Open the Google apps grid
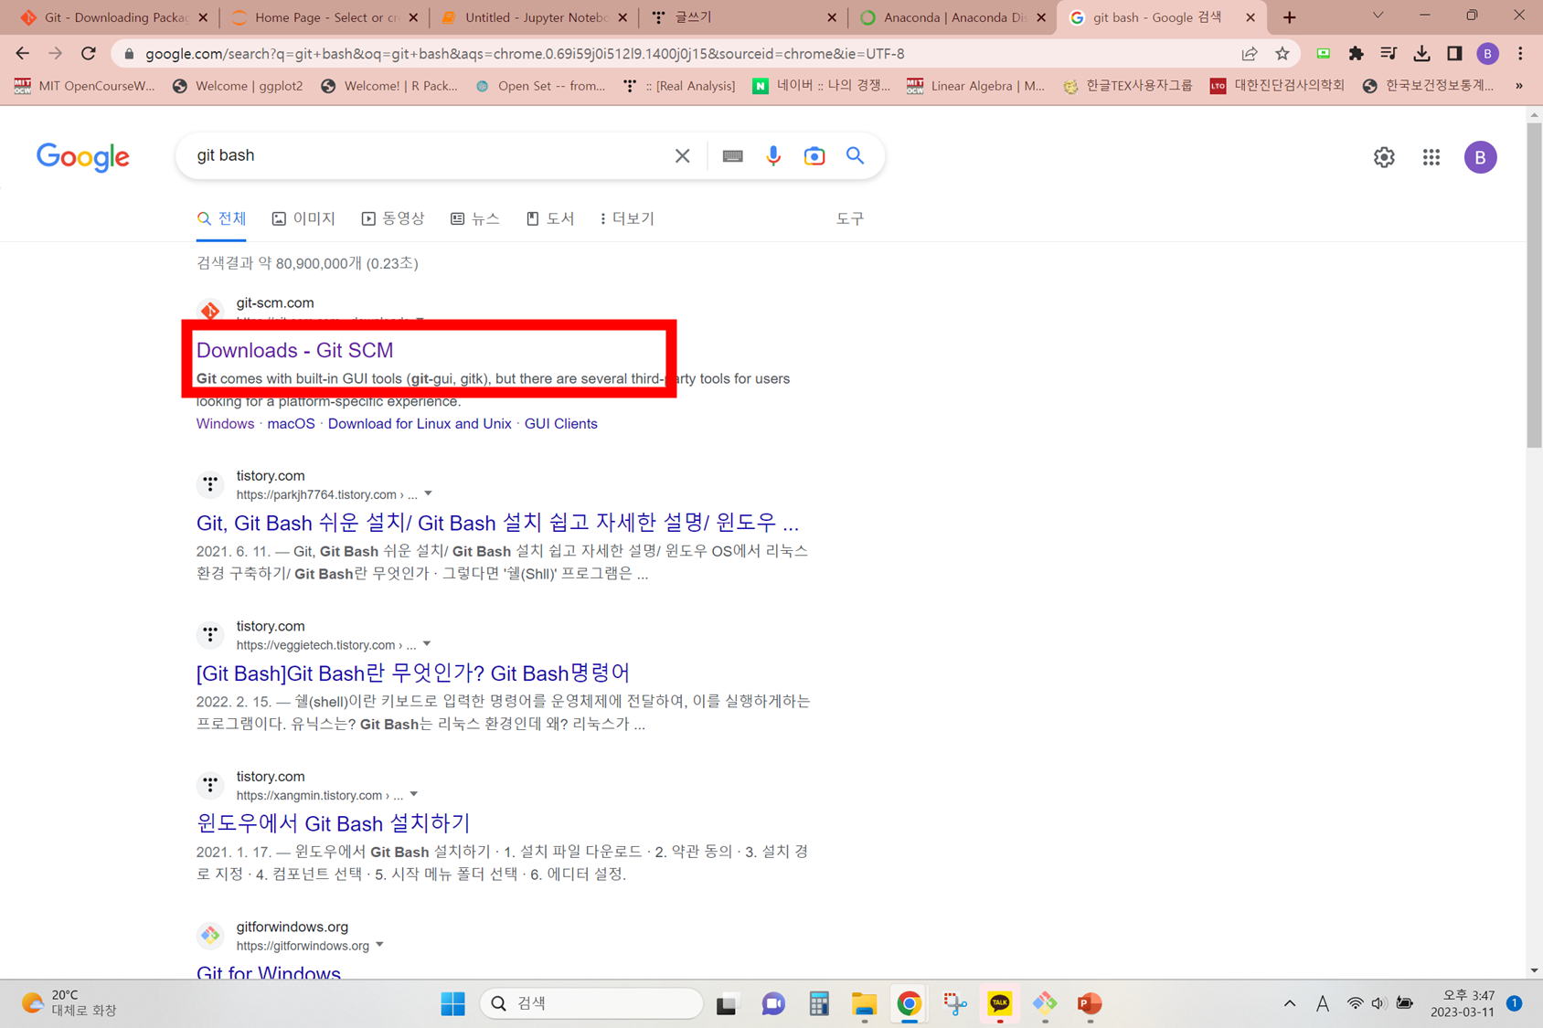The image size is (1543, 1028). pos(1431,157)
